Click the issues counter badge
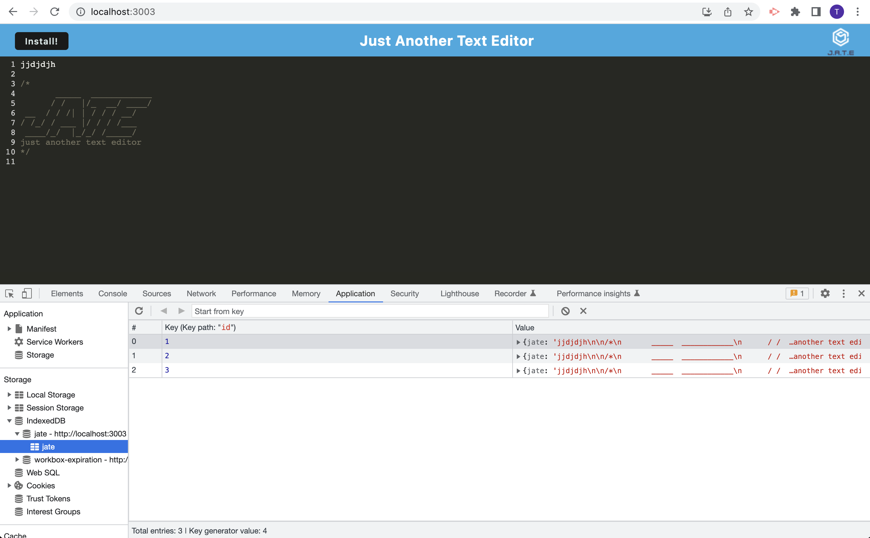Image resolution: width=870 pixels, height=538 pixels. (x=797, y=294)
